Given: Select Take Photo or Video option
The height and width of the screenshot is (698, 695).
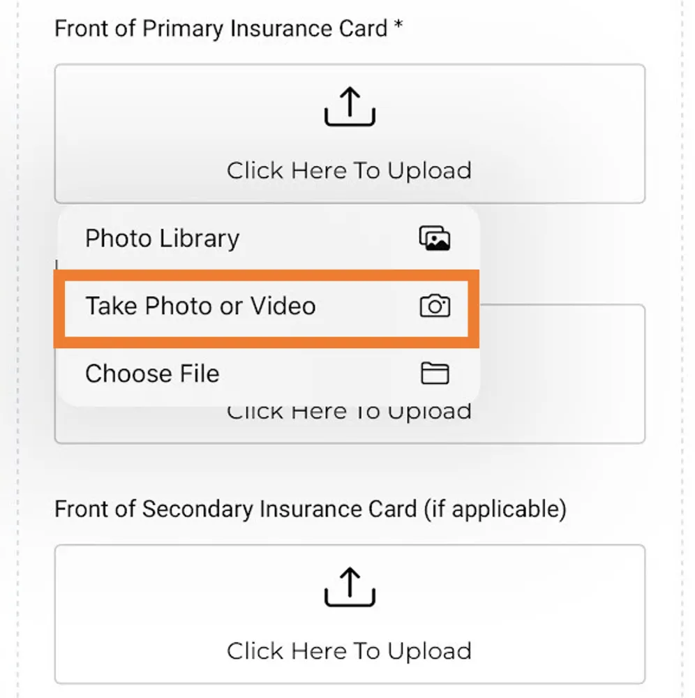Looking at the screenshot, I should pos(266,308).
